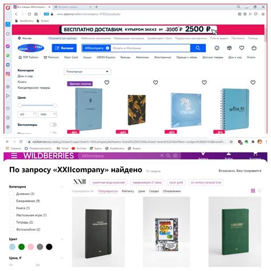271x271 pixels.
Task: Check the Ежедневник category checkbox
Action: (x=11, y=201)
